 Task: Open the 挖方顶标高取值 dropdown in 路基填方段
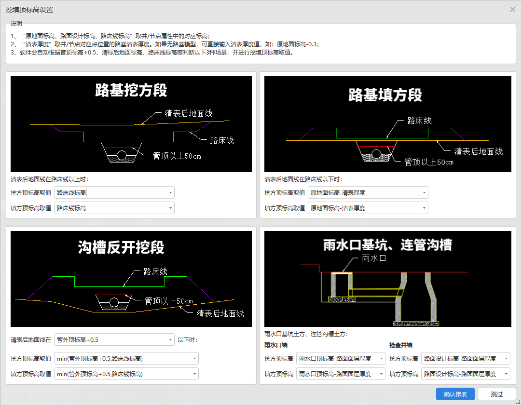(424, 192)
